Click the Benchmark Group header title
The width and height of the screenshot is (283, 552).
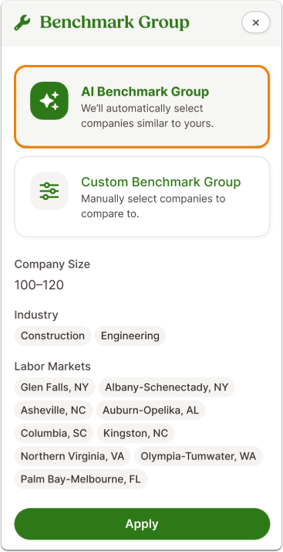click(114, 23)
